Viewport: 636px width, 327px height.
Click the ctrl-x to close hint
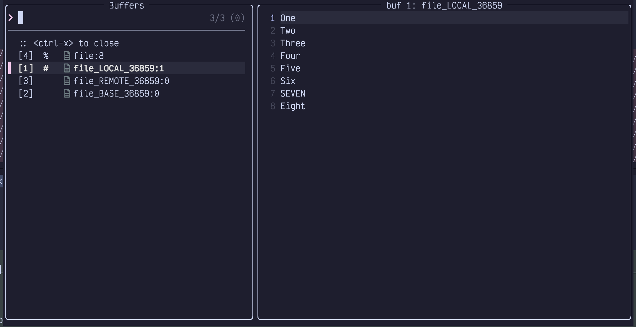[x=76, y=43]
